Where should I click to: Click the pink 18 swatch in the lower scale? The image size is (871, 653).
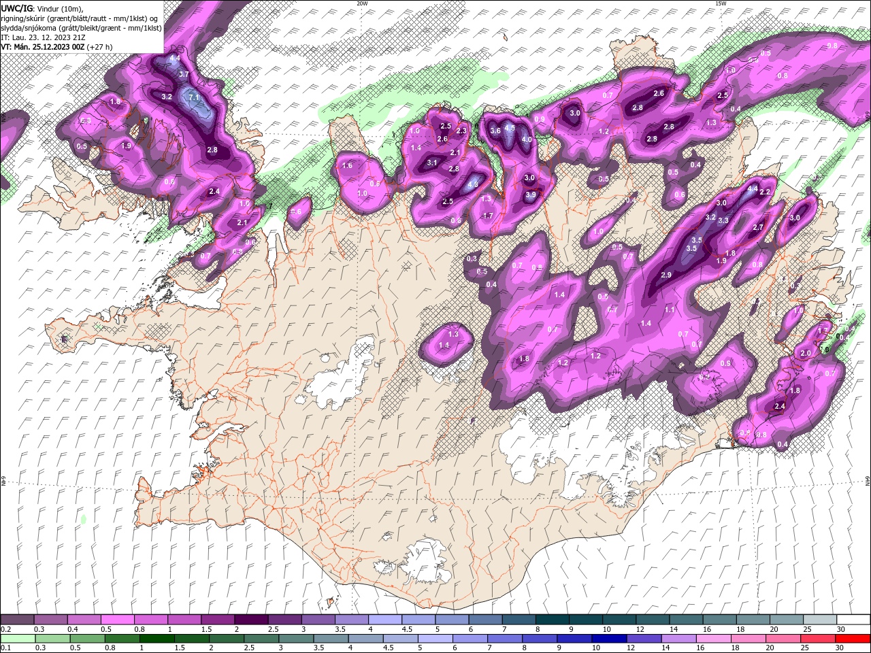coord(749,638)
